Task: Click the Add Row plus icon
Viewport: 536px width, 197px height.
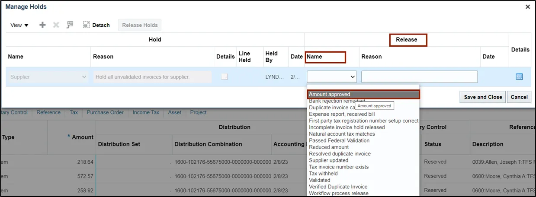Action: tap(42, 25)
